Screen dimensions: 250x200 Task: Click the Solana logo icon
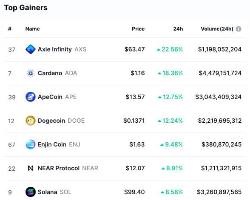tap(31, 192)
